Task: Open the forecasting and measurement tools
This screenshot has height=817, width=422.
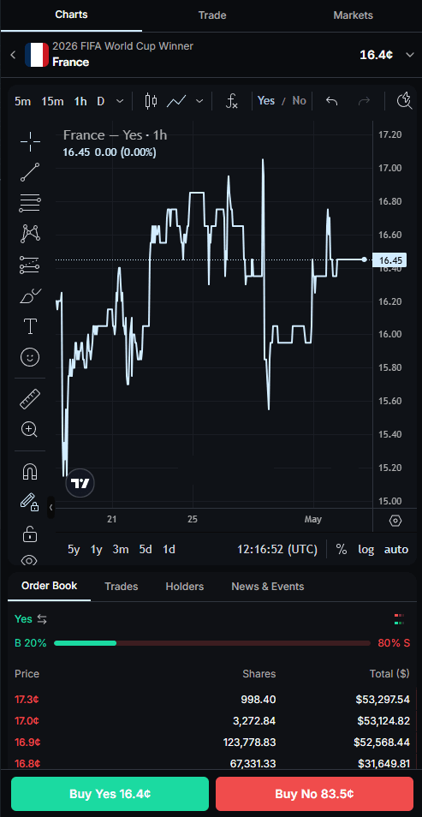Action: 30,265
